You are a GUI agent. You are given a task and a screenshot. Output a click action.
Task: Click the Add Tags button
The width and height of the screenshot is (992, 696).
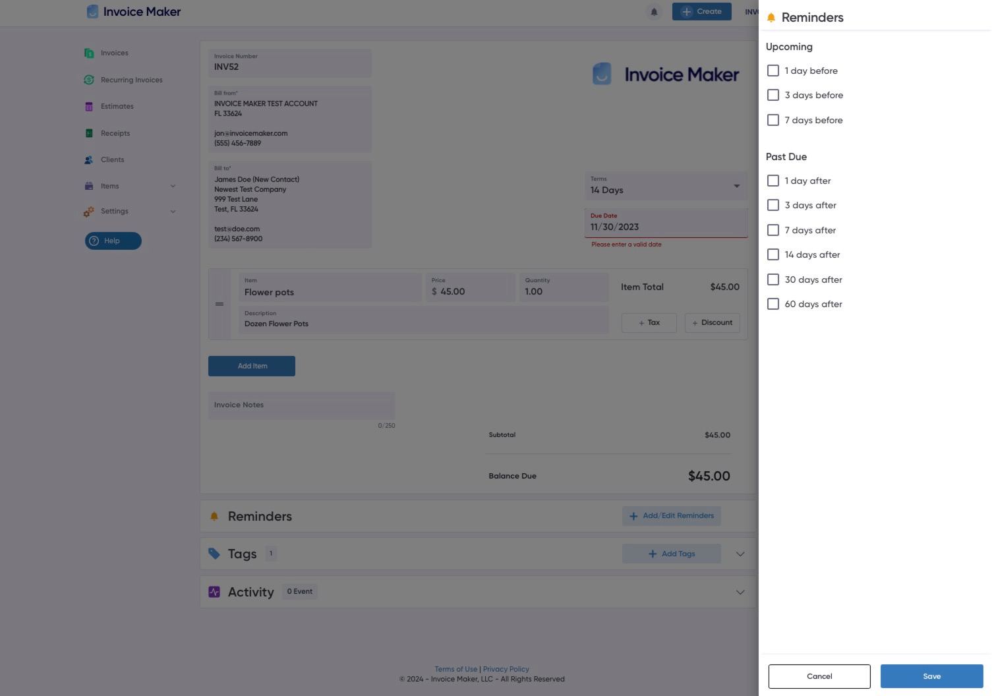(671, 554)
